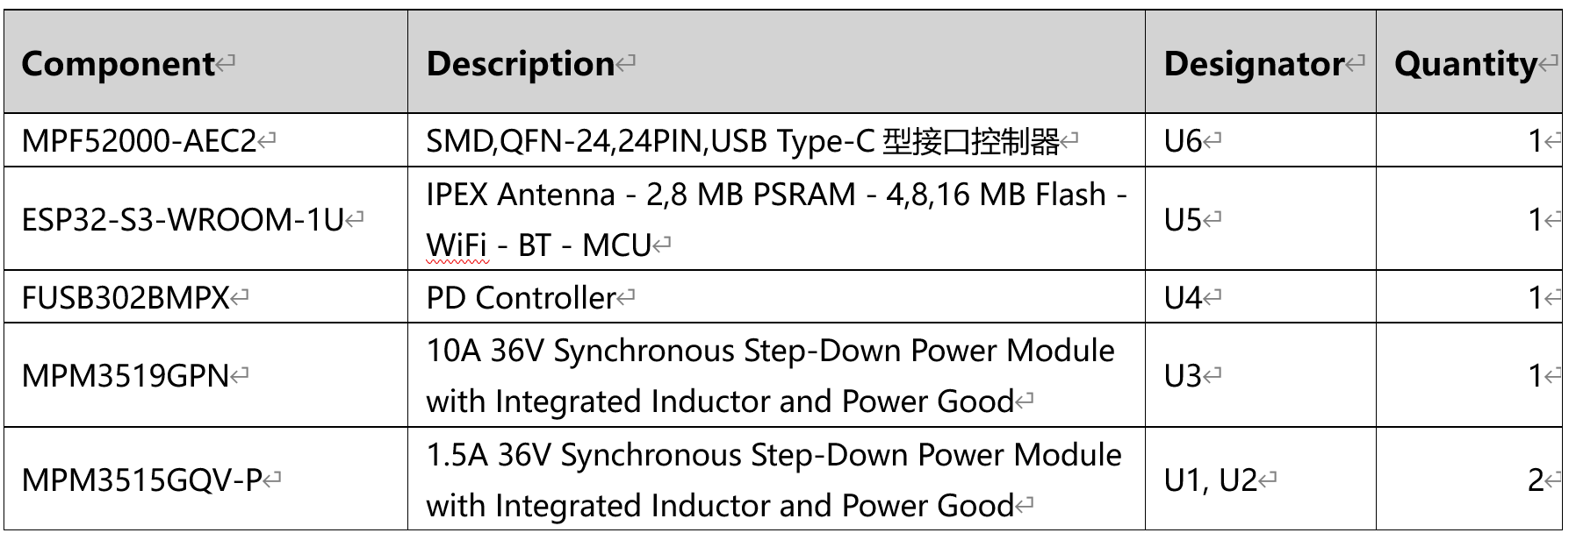Click the U5 designator cell
This screenshot has height=540, width=1576.
[1182, 219]
